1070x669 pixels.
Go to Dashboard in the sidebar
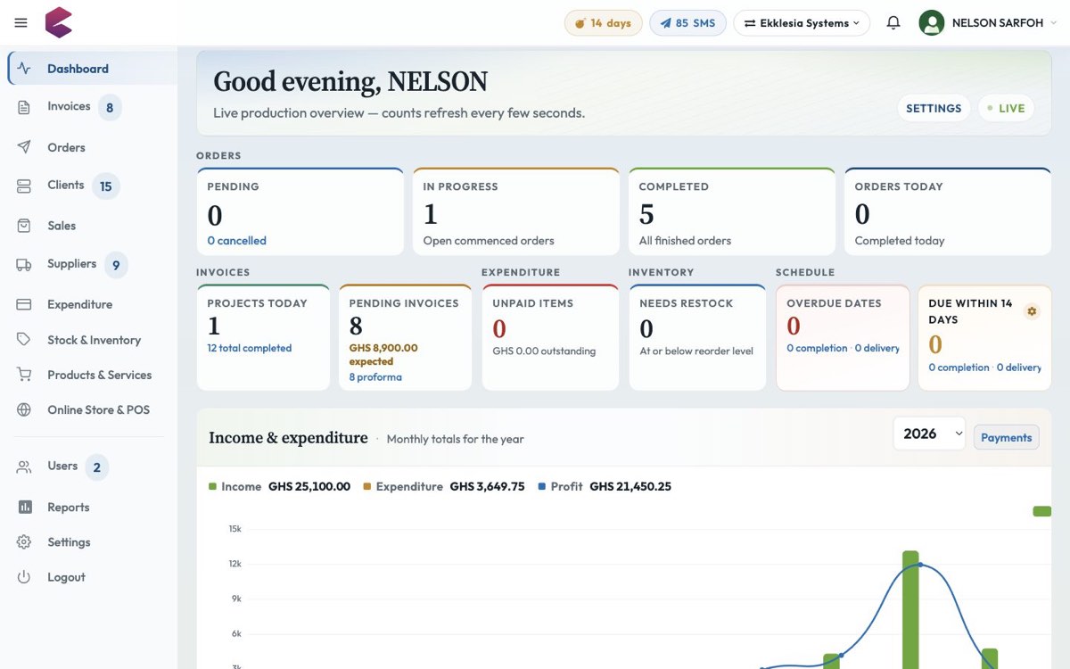[x=93, y=69]
